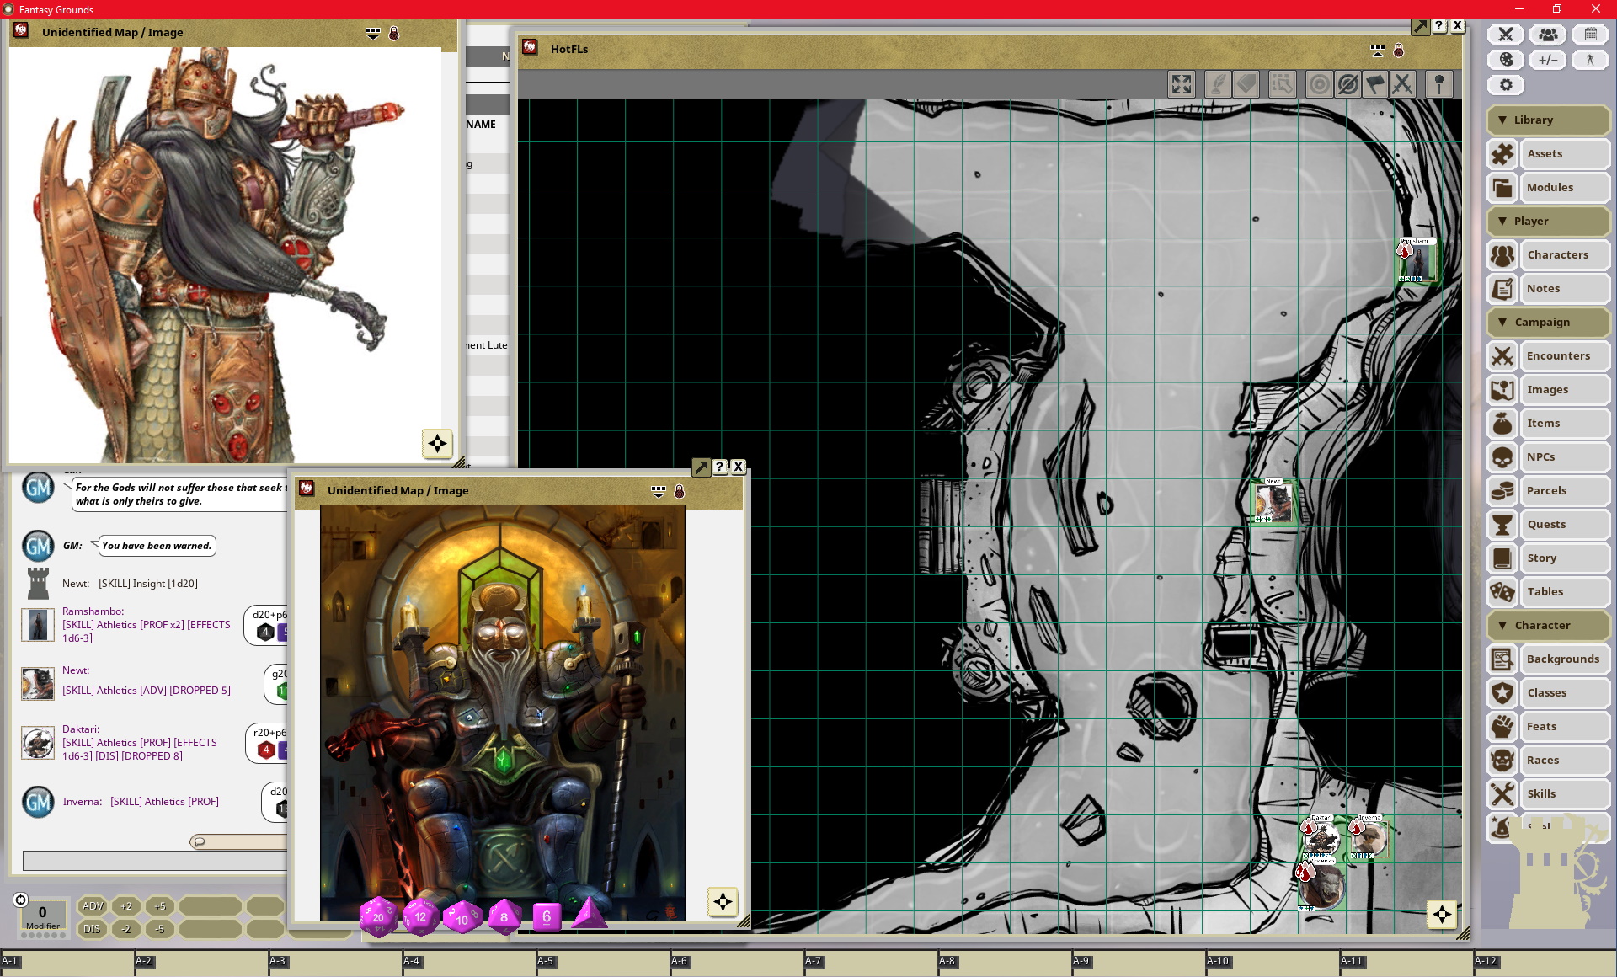The height and width of the screenshot is (977, 1617).
Task: Toggle lock on throne image window
Action: pyautogui.click(x=680, y=491)
